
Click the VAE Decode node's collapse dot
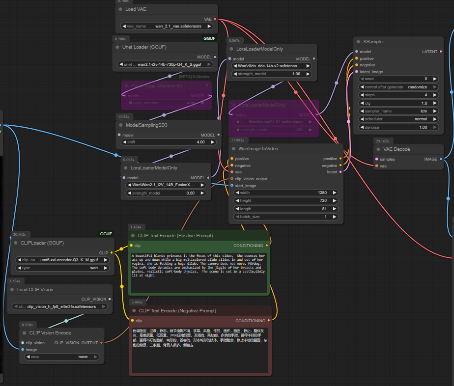(378, 149)
